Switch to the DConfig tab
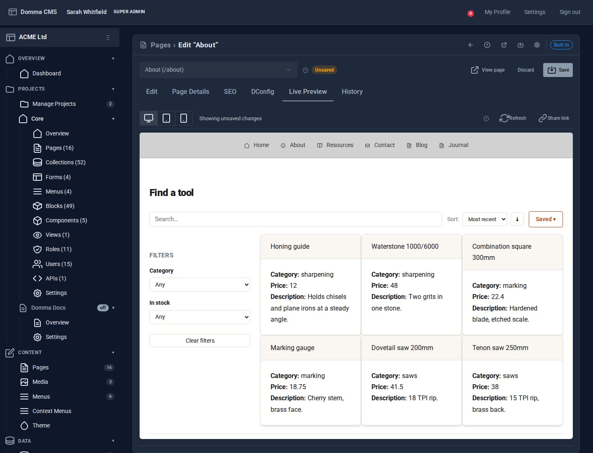 [263, 91]
